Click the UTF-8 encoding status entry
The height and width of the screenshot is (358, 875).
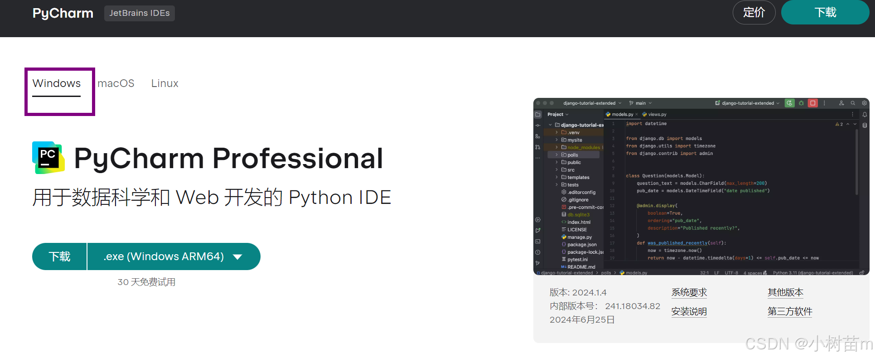tap(731, 273)
